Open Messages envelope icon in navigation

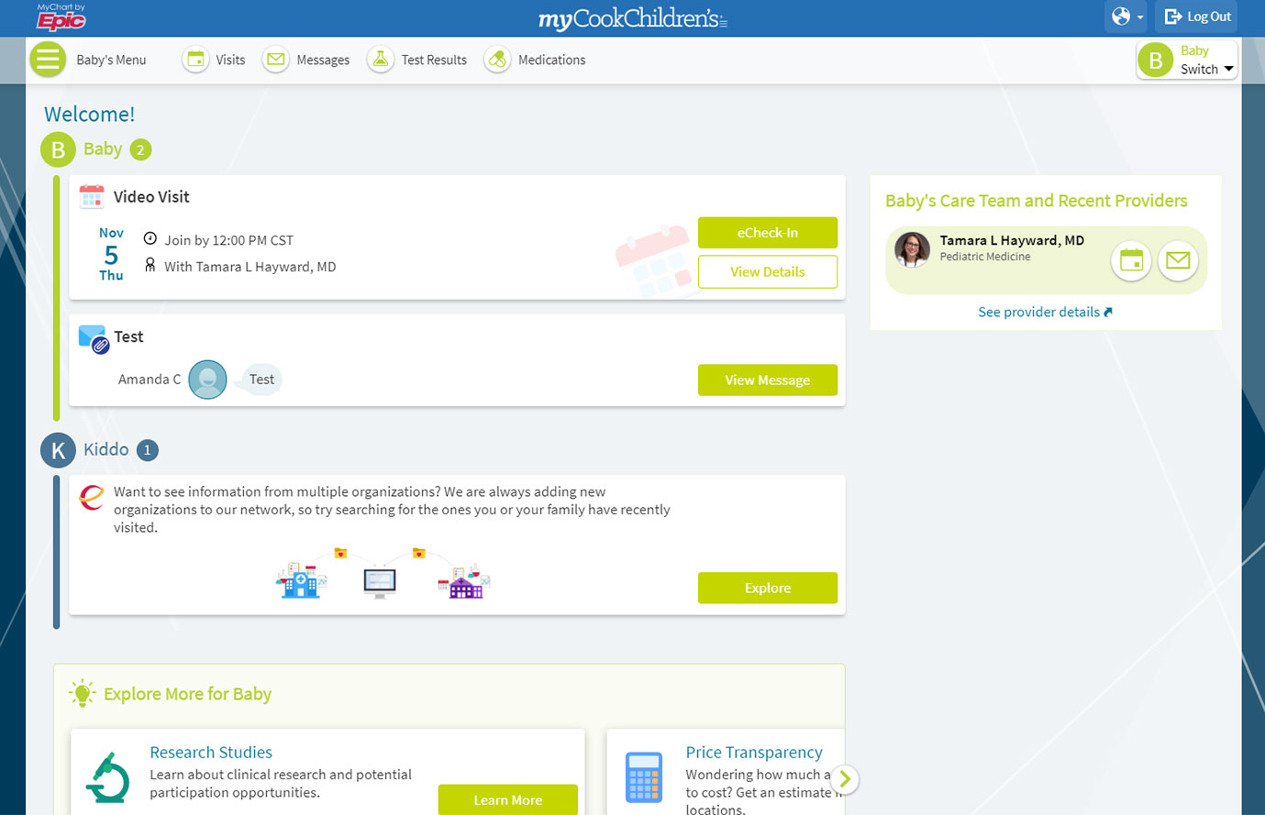(276, 60)
